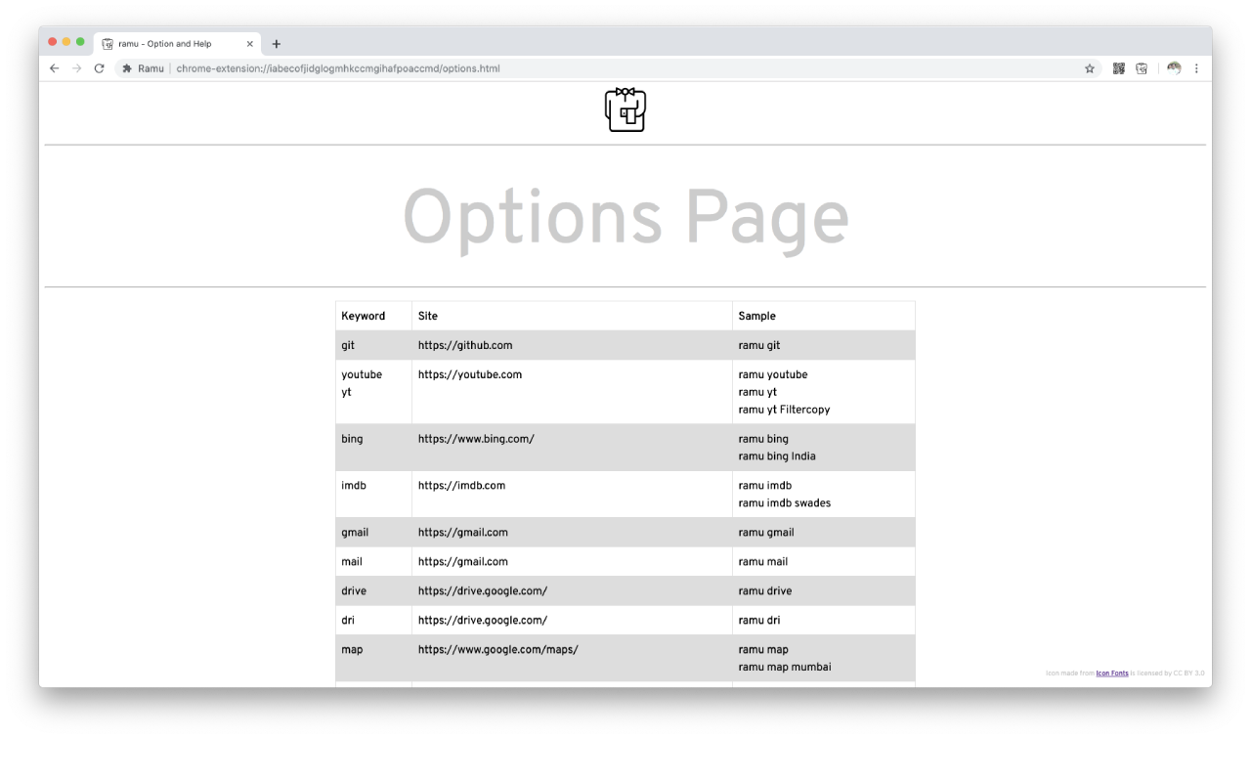Click the address bar URL field
1251x782 pixels.
click(x=606, y=68)
